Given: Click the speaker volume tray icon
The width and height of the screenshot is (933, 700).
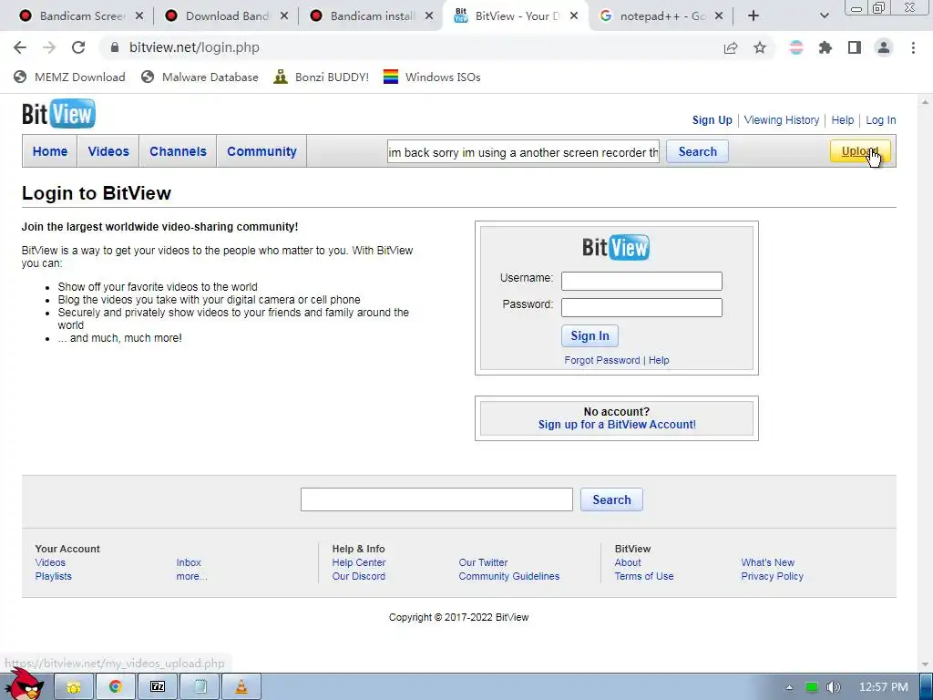Looking at the screenshot, I should pyautogui.click(x=833, y=687).
